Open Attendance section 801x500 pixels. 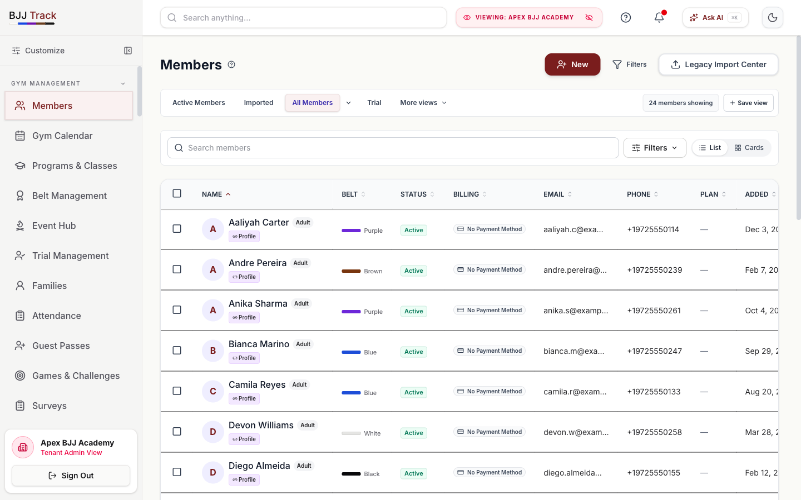click(x=69, y=316)
